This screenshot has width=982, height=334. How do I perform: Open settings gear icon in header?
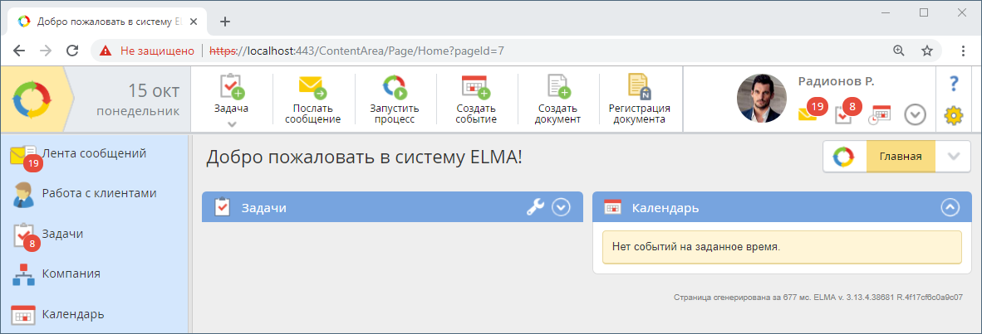954,115
